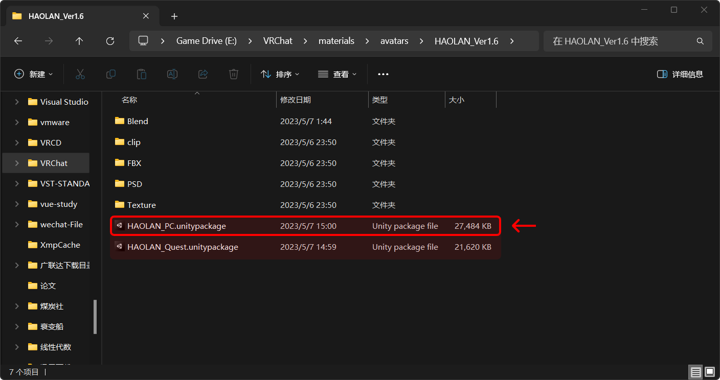Screen dimensions: 720x380
Task: Click avatars breadcrumb in address bar
Action: coord(394,41)
